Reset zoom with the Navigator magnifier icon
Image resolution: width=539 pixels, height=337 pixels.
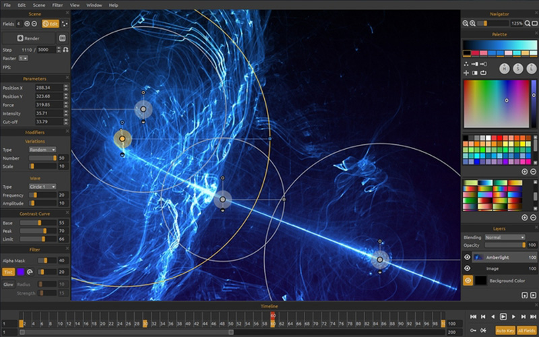(x=528, y=24)
